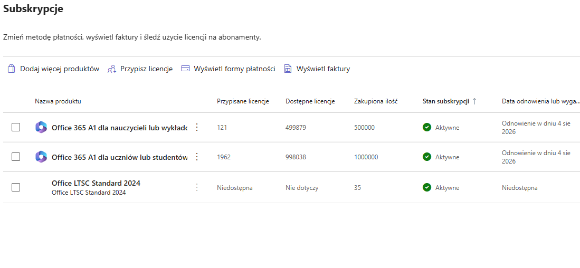Sort by Przypisane licencje column header

pyautogui.click(x=243, y=101)
